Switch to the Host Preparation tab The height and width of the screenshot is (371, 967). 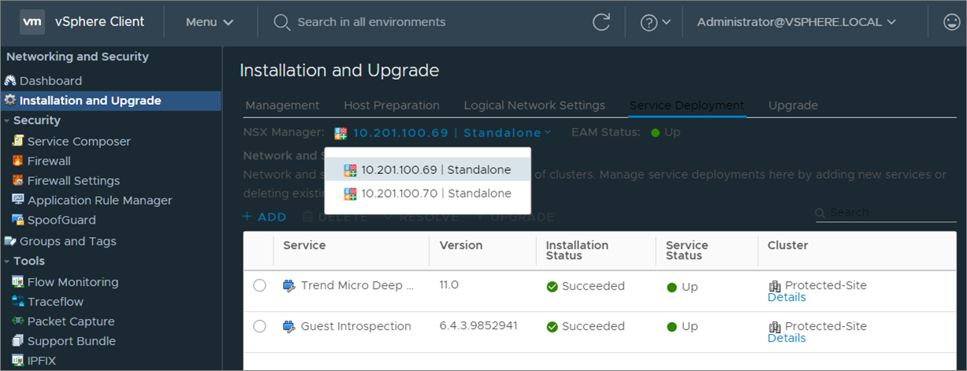point(391,106)
